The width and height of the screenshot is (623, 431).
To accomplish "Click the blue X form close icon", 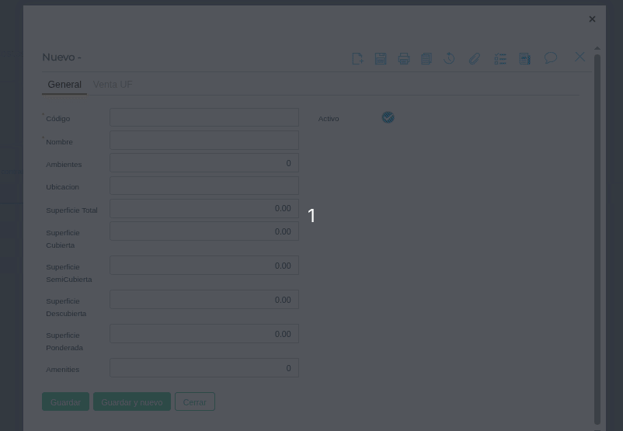I will pos(579,57).
